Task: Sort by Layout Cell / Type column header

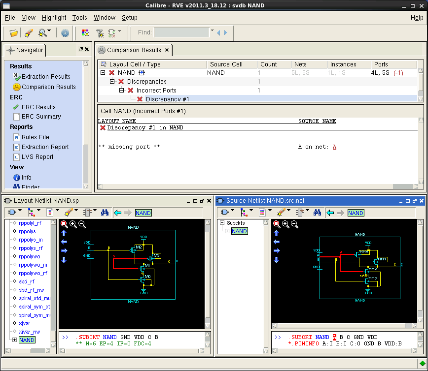Action: coord(152,64)
